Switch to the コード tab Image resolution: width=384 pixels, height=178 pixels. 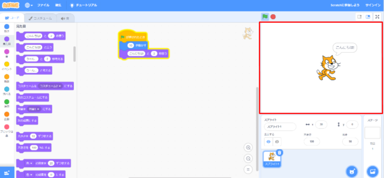click(x=12, y=18)
